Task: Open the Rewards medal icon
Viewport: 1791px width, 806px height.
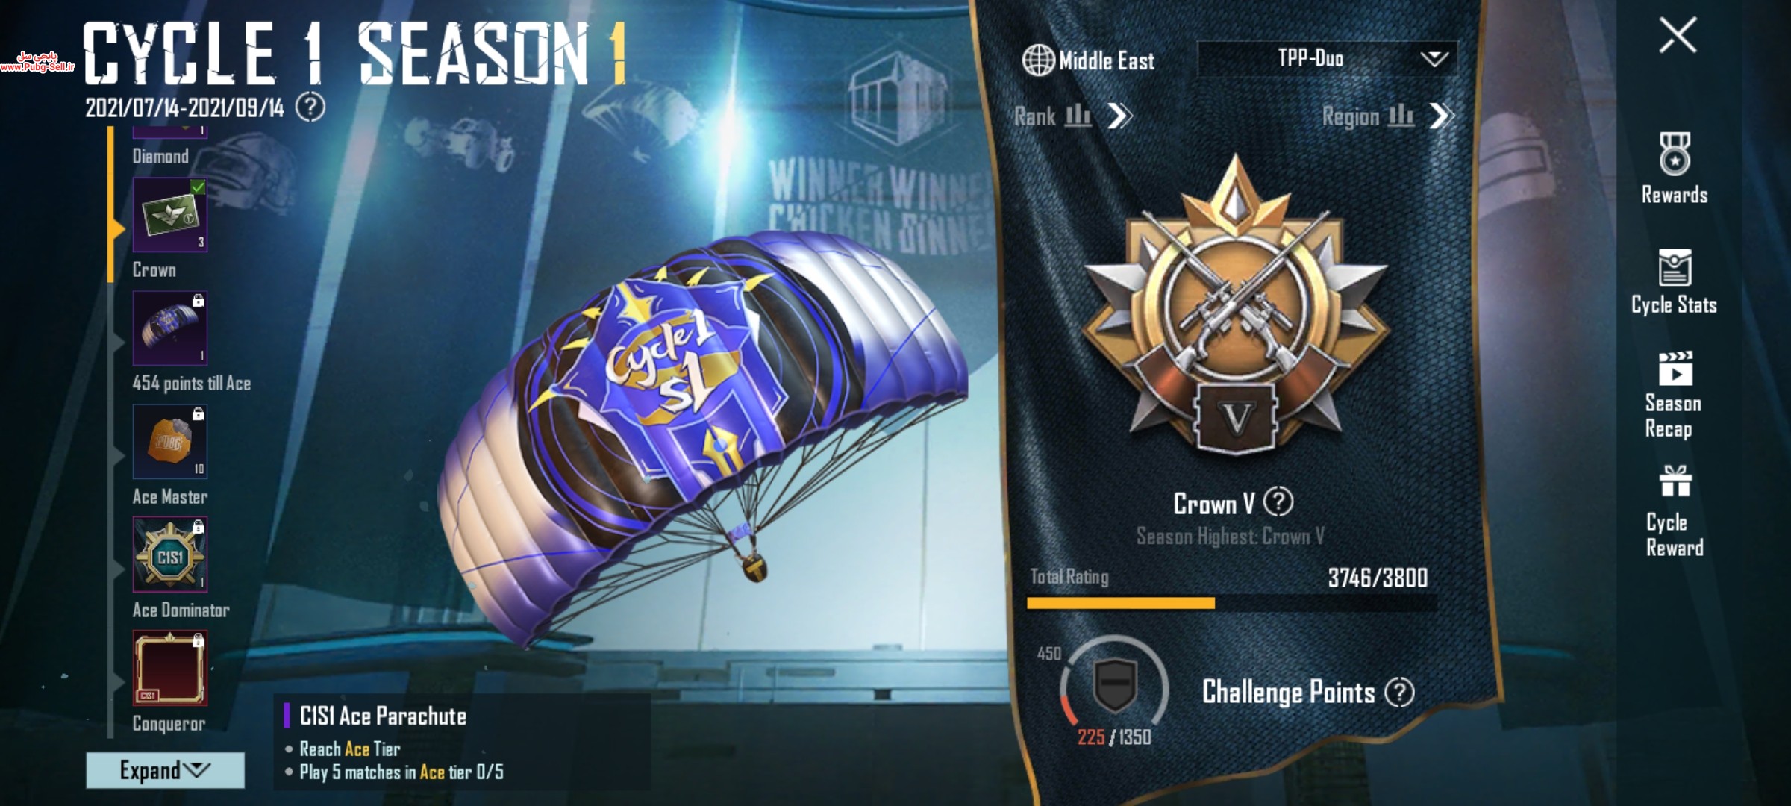Action: click(x=1675, y=154)
